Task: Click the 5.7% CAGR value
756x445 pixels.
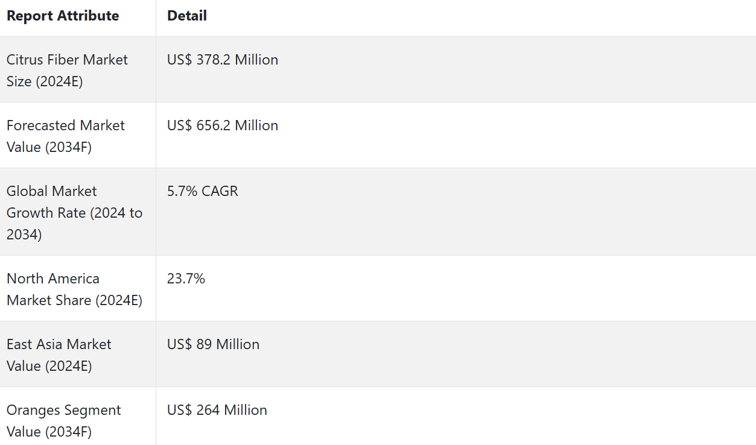Action: click(203, 191)
